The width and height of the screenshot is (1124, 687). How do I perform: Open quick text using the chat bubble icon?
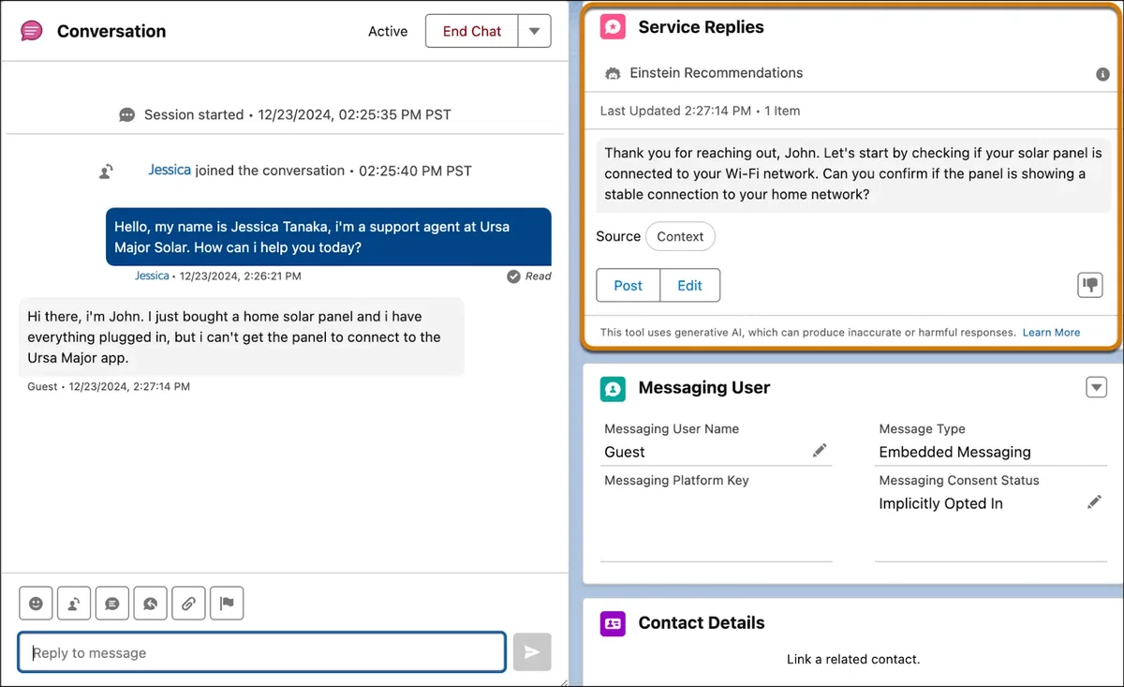click(112, 604)
